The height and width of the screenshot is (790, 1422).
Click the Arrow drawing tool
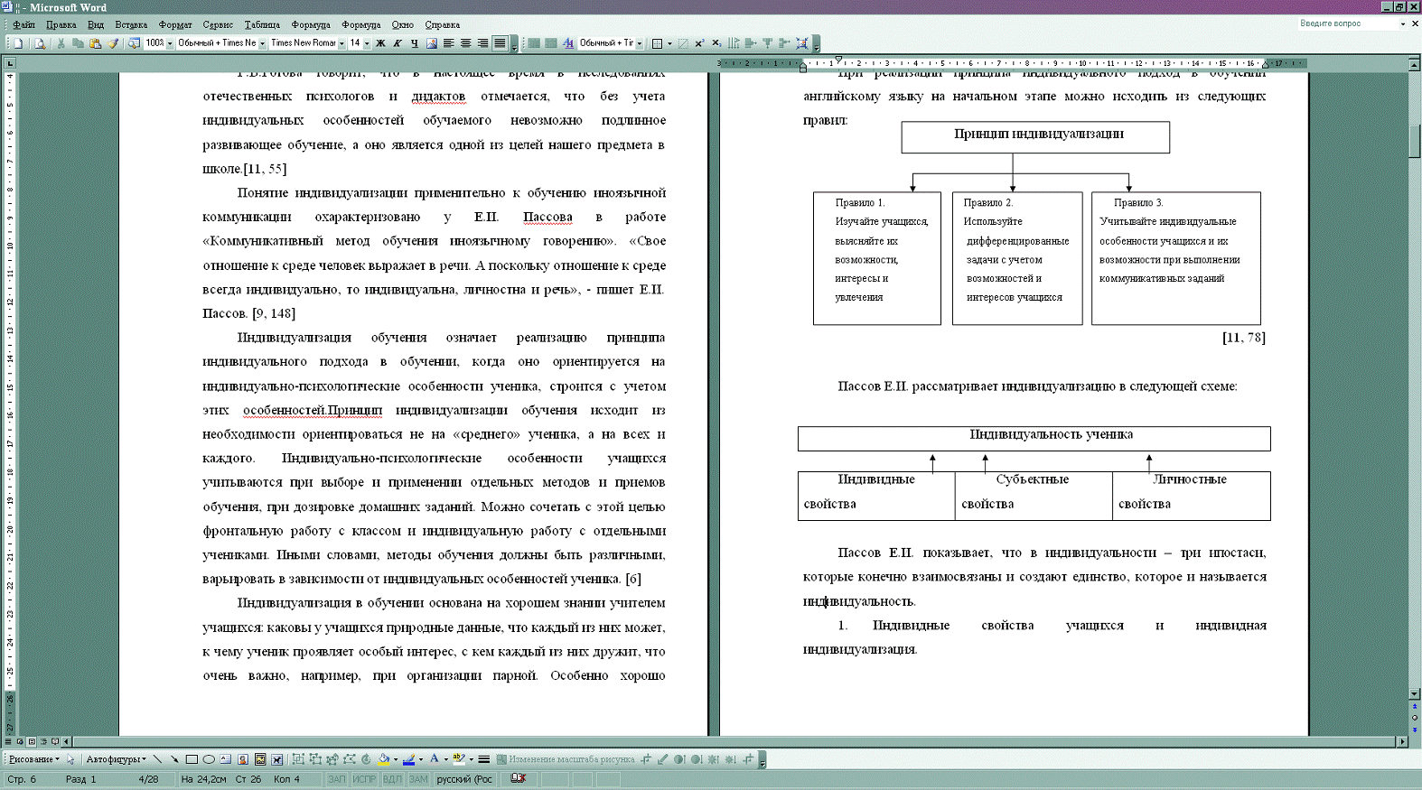pyautogui.click(x=174, y=759)
